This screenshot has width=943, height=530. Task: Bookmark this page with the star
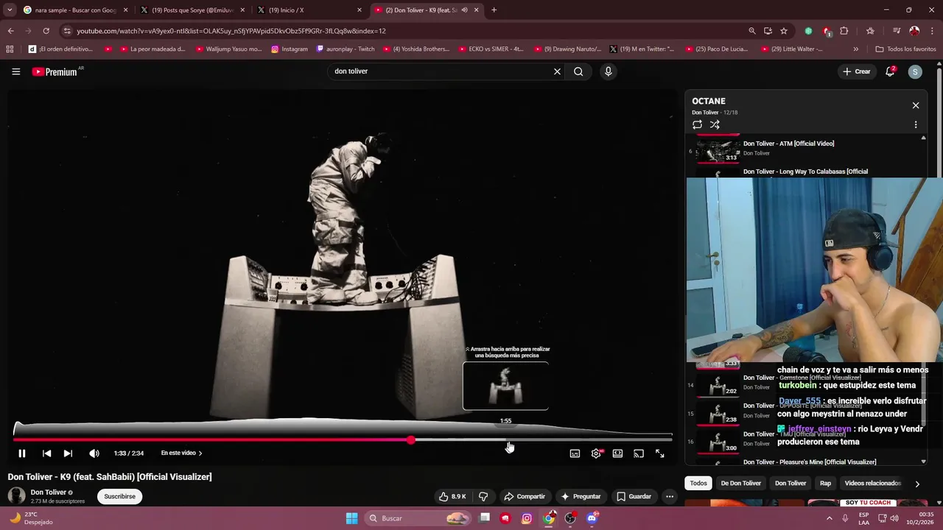point(784,31)
